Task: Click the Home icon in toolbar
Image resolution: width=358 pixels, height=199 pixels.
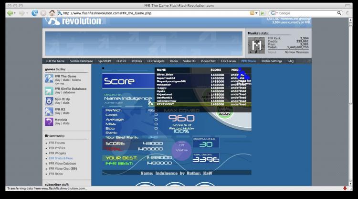Action: pyautogui.click(x=52, y=13)
